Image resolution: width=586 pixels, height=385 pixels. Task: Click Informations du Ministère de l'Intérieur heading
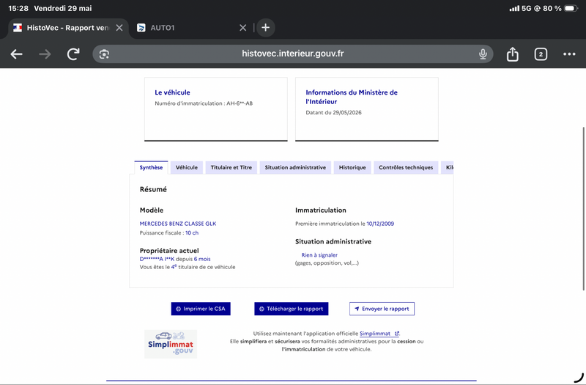[352, 97]
